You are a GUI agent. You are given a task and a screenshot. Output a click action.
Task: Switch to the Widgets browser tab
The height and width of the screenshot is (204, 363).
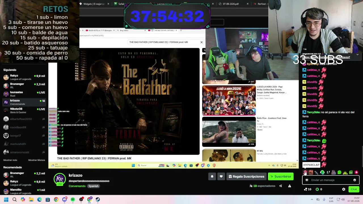[x=95, y=4]
